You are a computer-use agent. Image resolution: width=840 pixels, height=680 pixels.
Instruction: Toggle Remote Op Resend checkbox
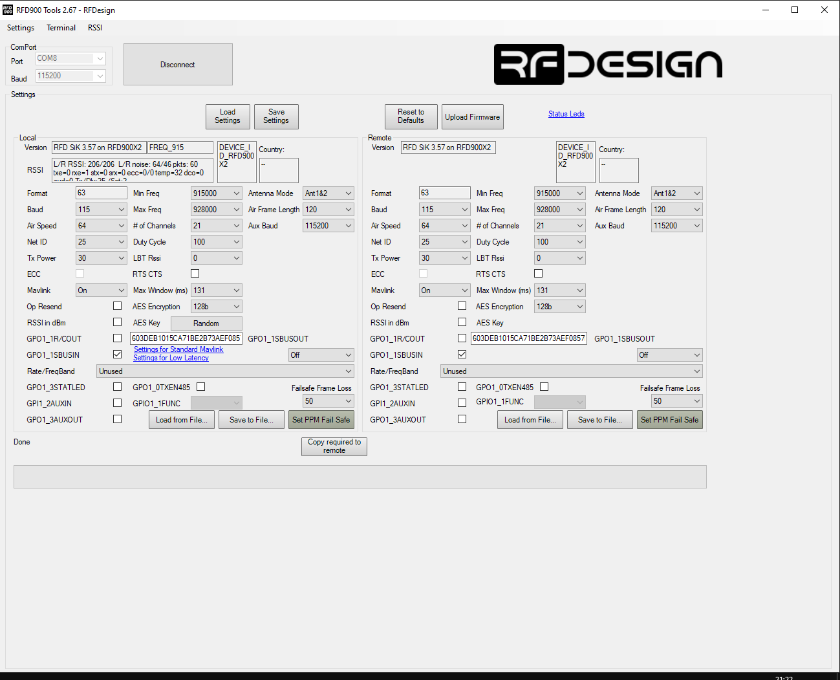coord(462,306)
